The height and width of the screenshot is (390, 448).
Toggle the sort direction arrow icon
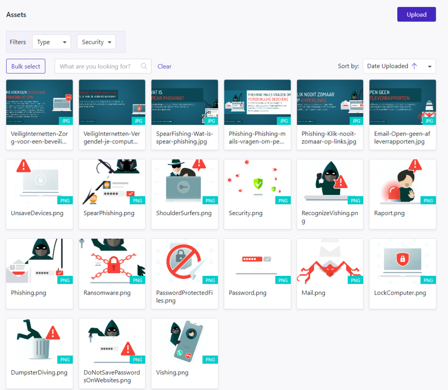(x=414, y=66)
